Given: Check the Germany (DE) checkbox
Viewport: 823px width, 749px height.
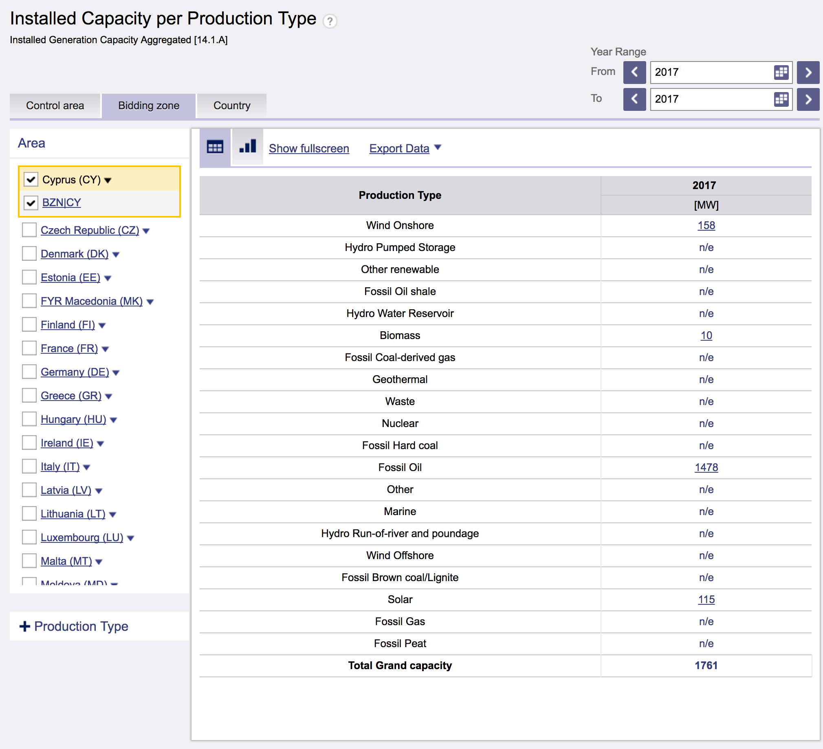Looking at the screenshot, I should pos(29,372).
